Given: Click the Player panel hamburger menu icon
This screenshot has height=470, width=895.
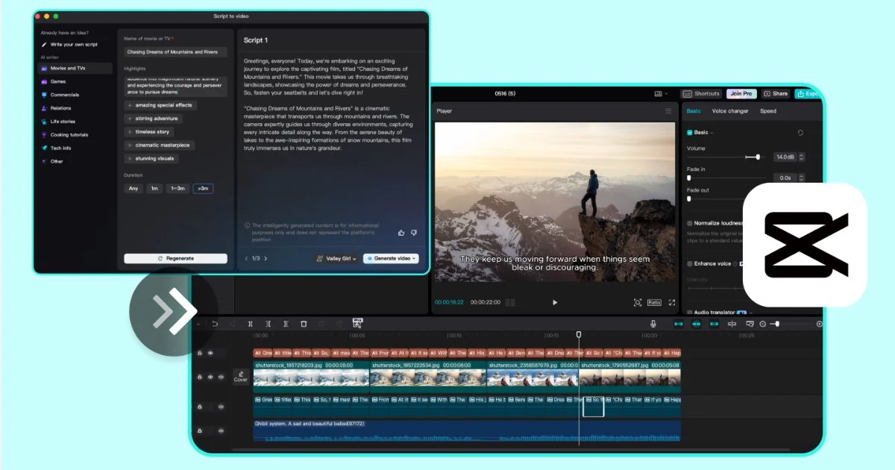Looking at the screenshot, I should click(668, 111).
